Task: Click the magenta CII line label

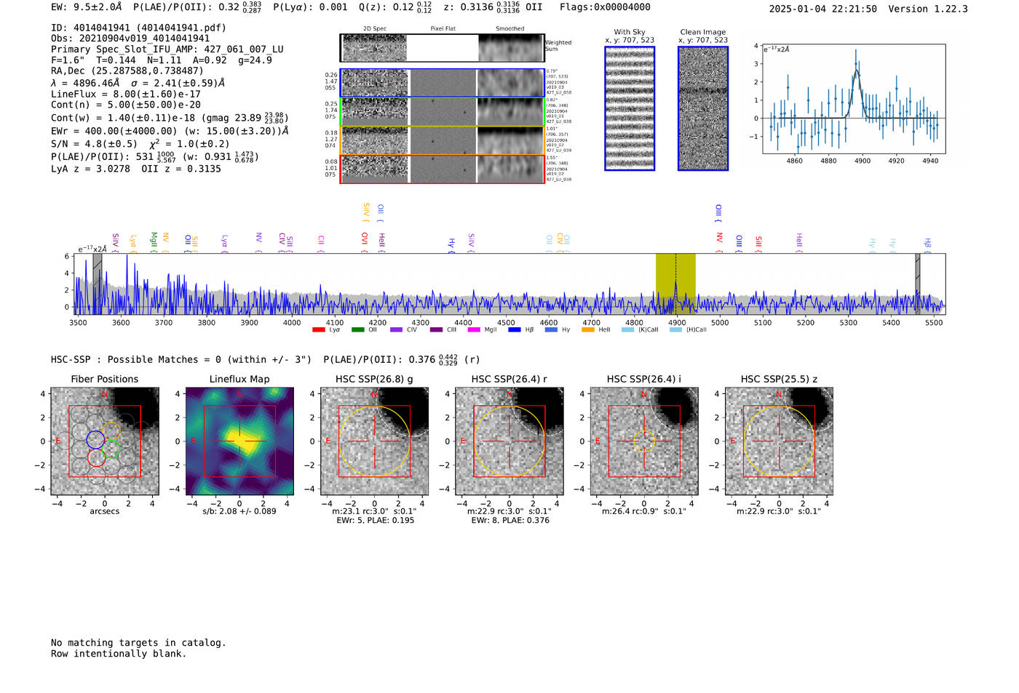Action: click(x=321, y=242)
